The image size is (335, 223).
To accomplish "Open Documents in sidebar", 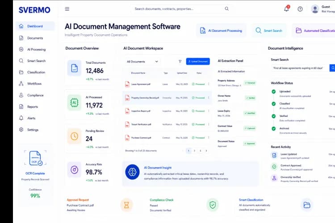I will tap(35, 38).
